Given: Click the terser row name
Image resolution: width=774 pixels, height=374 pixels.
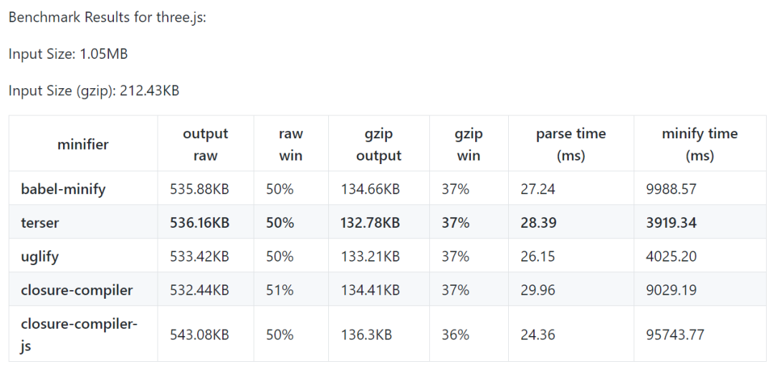Looking at the screenshot, I should pyautogui.click(x=40, y=223).
